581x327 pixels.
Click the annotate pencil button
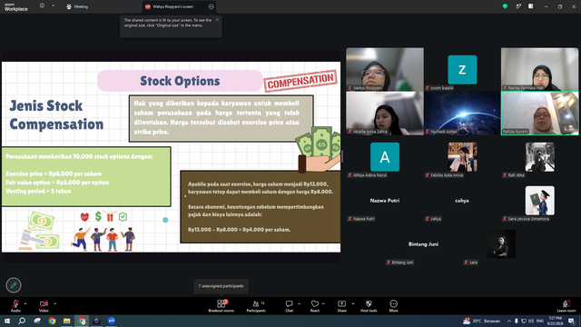pos(14,285)
